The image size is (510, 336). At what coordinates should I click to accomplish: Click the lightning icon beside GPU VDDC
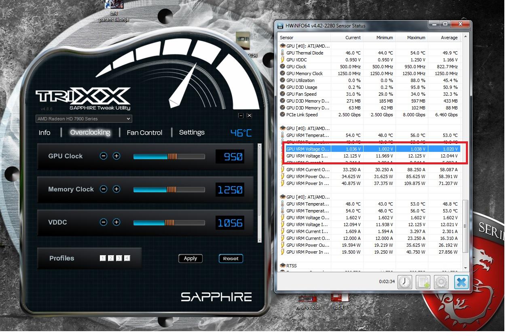click(x=282, y=60)
